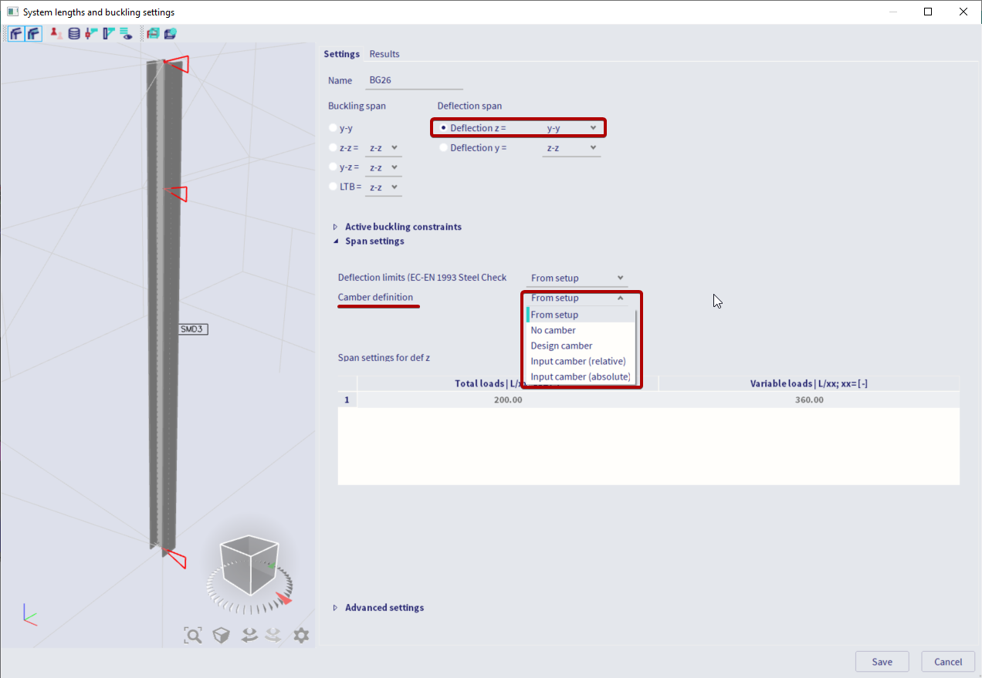This screenshot has width=982, height=678.
Task: Open the 3D view settings gear
Action: point(301,635)
